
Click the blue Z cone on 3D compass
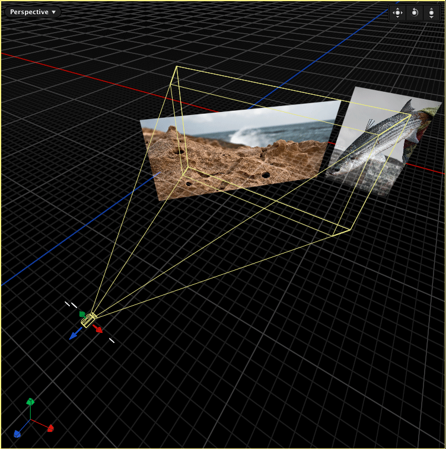(x=17, y=434)
